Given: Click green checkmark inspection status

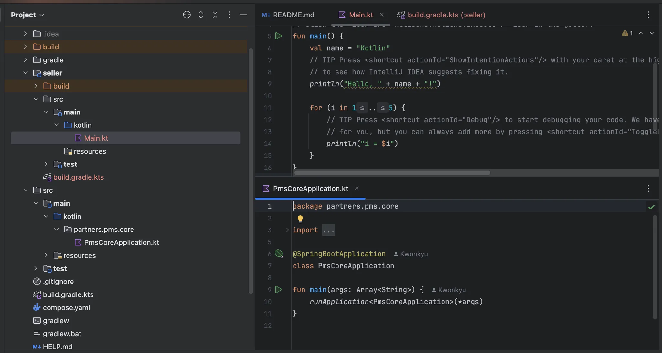Looking at the screenshot, I should 651,207.
